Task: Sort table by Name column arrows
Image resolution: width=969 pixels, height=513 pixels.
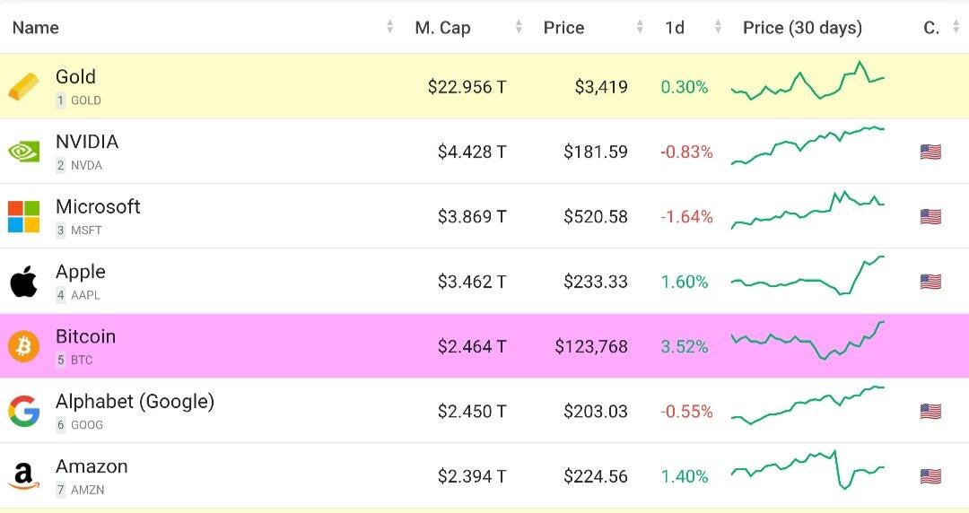Action: coord(389,28)
